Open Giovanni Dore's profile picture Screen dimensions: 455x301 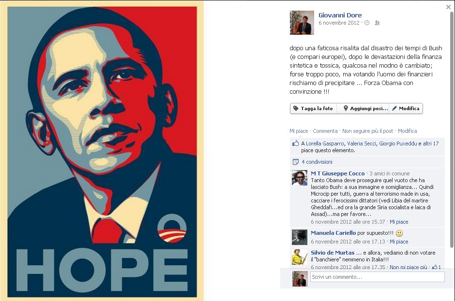302,23
